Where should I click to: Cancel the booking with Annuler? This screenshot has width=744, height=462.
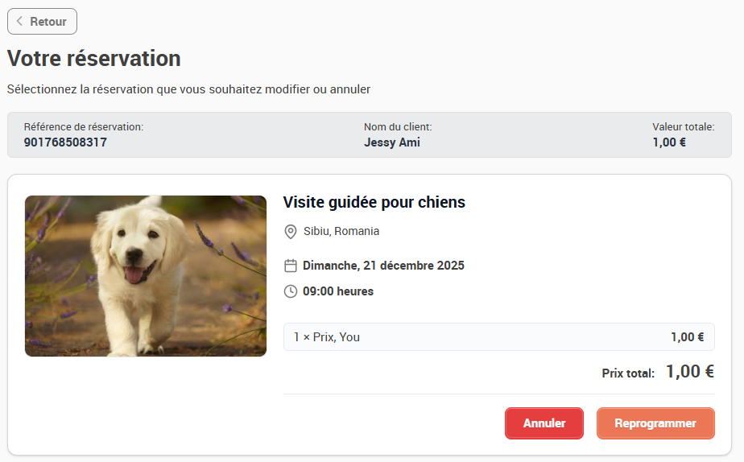(x=544, y=423)
